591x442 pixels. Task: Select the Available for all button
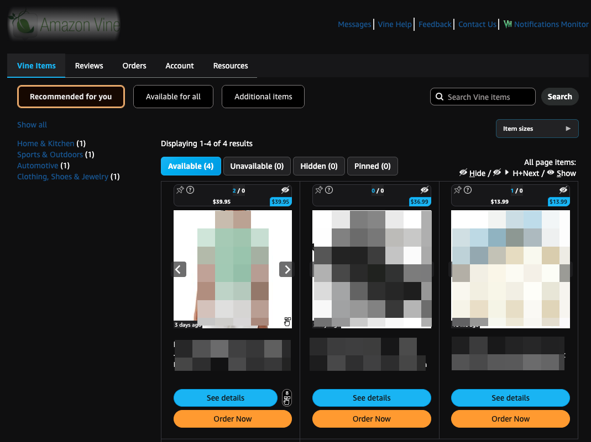coord(173,97)
